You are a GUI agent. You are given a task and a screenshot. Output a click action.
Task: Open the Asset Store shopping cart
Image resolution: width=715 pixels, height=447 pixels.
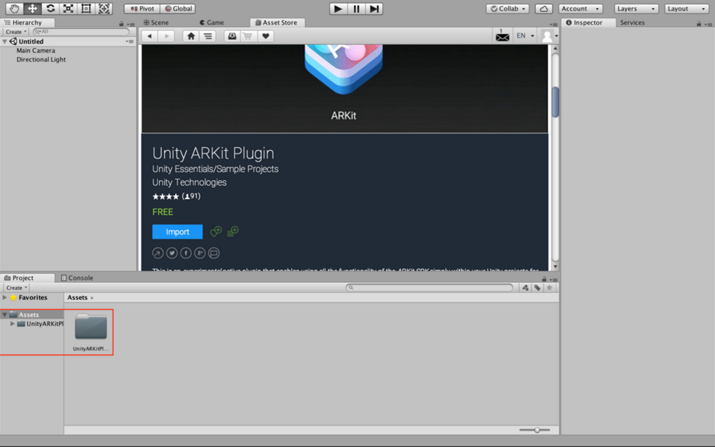pyautogui.click(x=247, y=36)
